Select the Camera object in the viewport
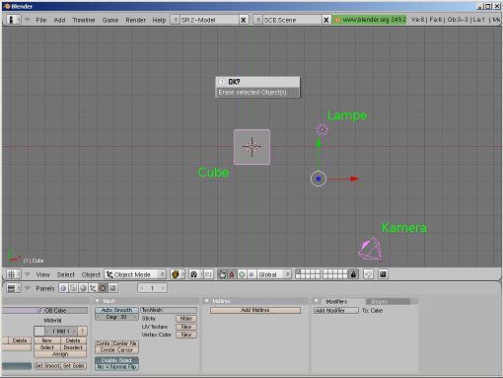This screenshot has height=378, width=503. pyautogui.click(x=371, y=250)
